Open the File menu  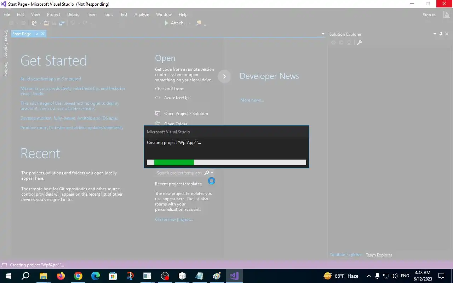(7, 15)
